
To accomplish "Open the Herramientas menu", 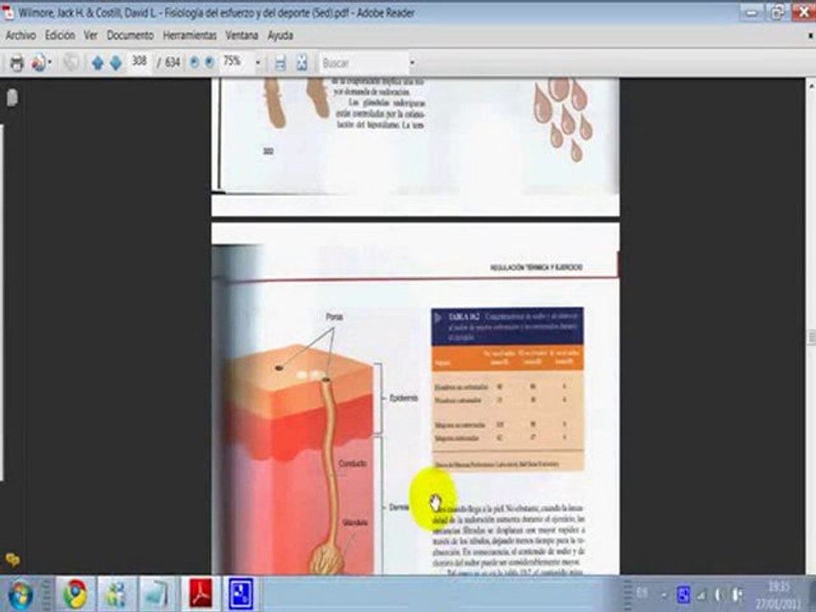I will (190, 36).
